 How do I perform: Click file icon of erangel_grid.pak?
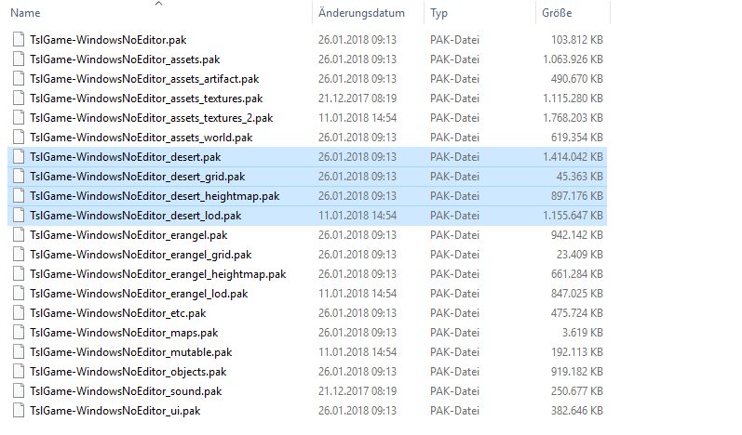coord(19,255)
